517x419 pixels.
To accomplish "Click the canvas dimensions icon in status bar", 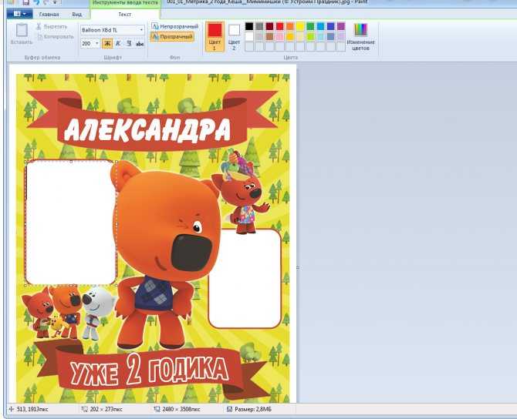I will tap(157, 409).
